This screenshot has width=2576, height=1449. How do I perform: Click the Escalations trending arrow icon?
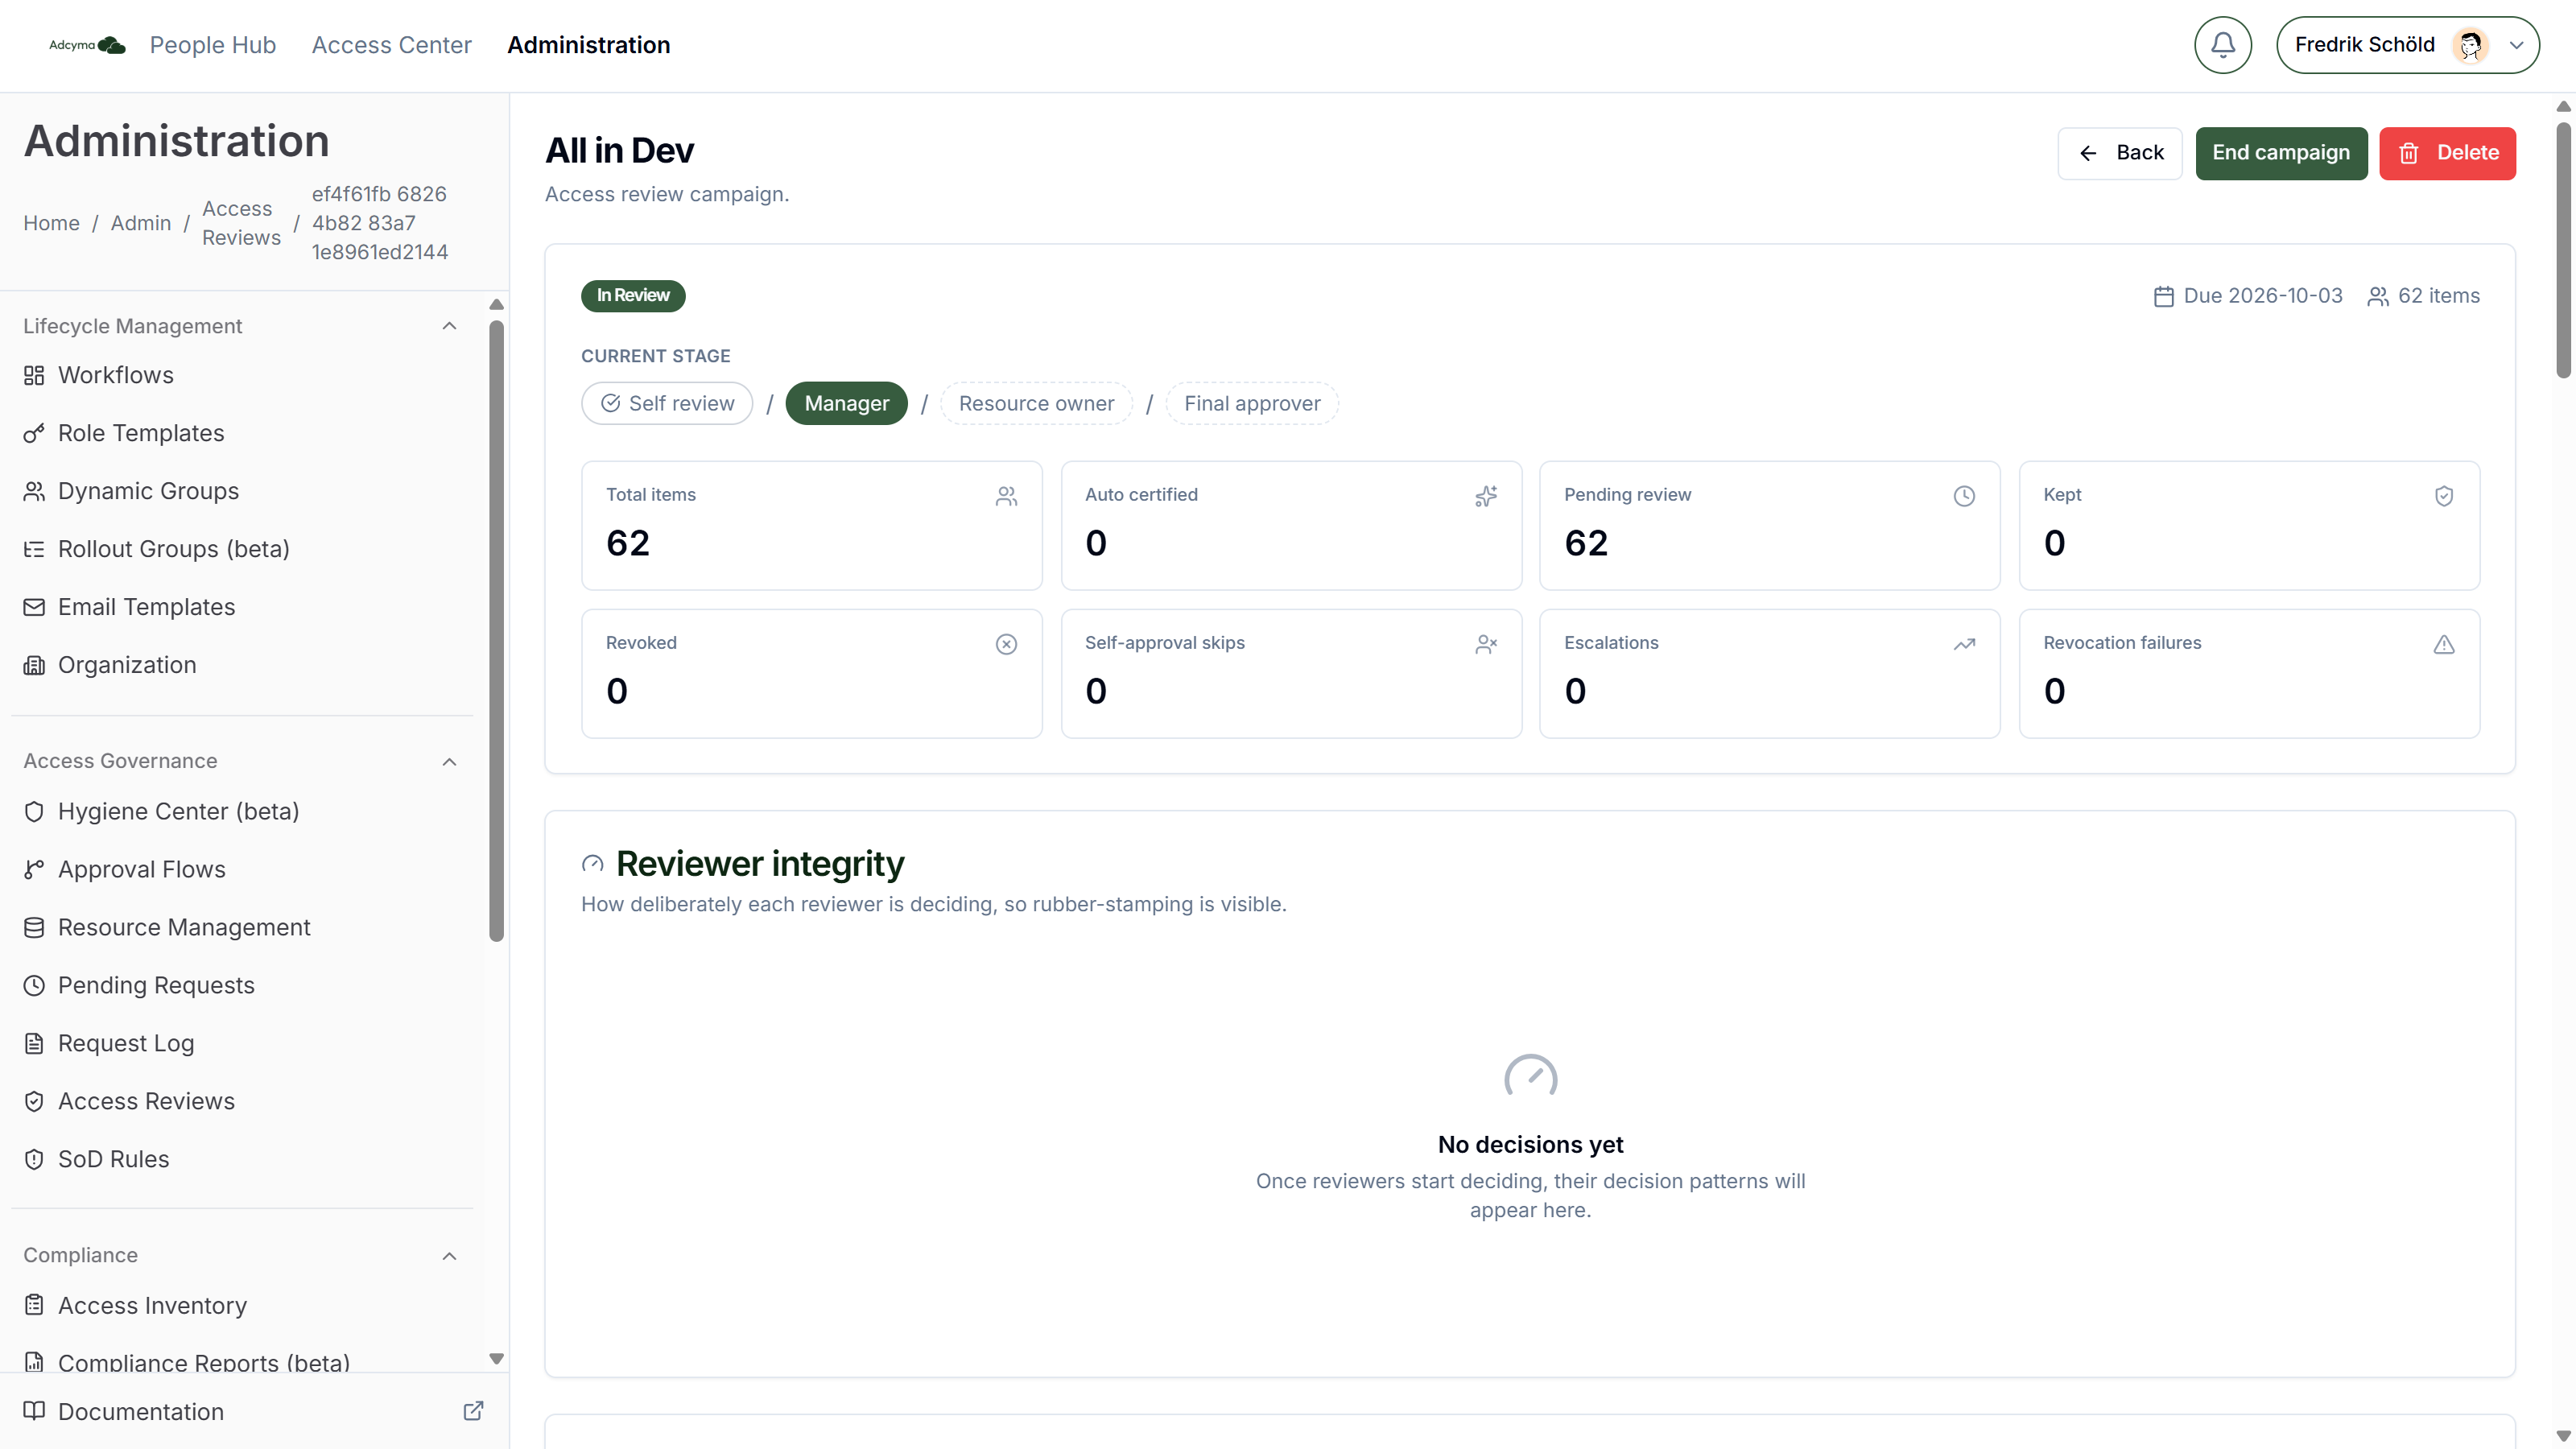1964,644
